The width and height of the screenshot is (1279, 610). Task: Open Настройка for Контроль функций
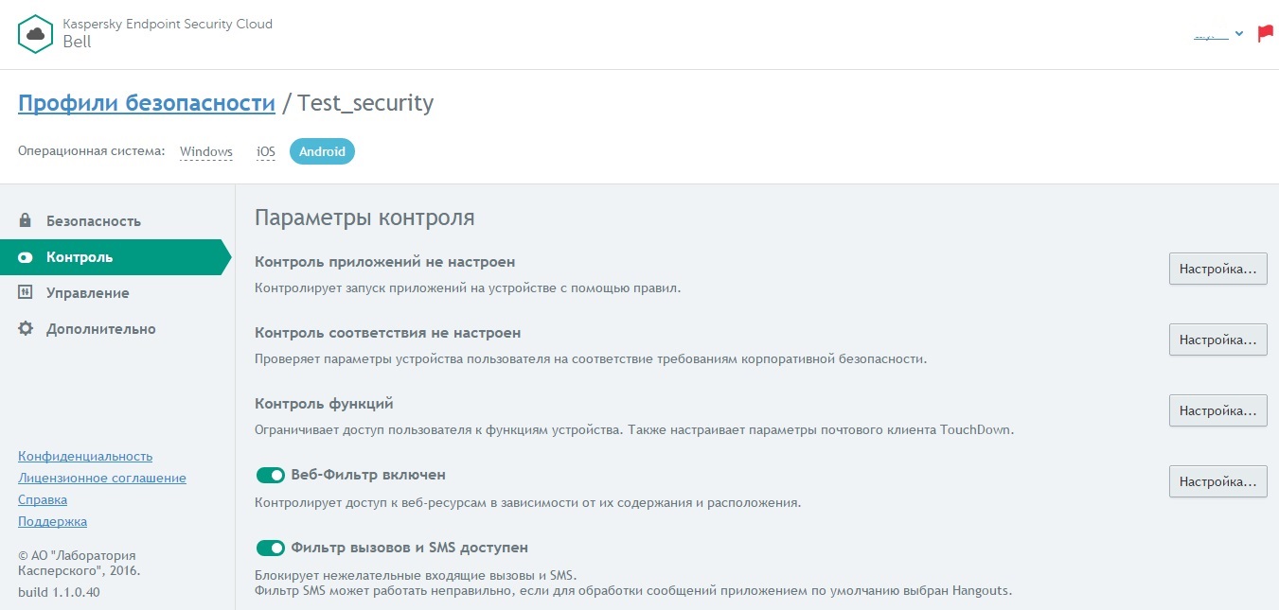pyautogui.click(x=1217, y=410)
